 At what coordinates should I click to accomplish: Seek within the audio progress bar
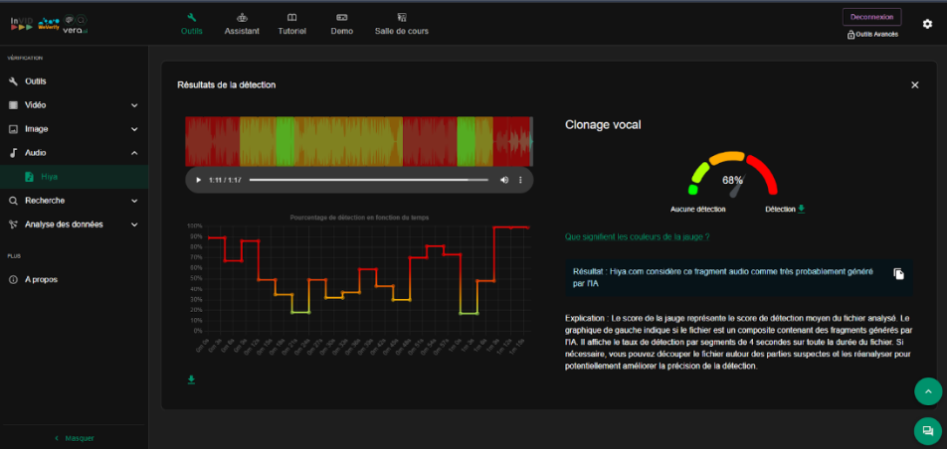point(368,180)
